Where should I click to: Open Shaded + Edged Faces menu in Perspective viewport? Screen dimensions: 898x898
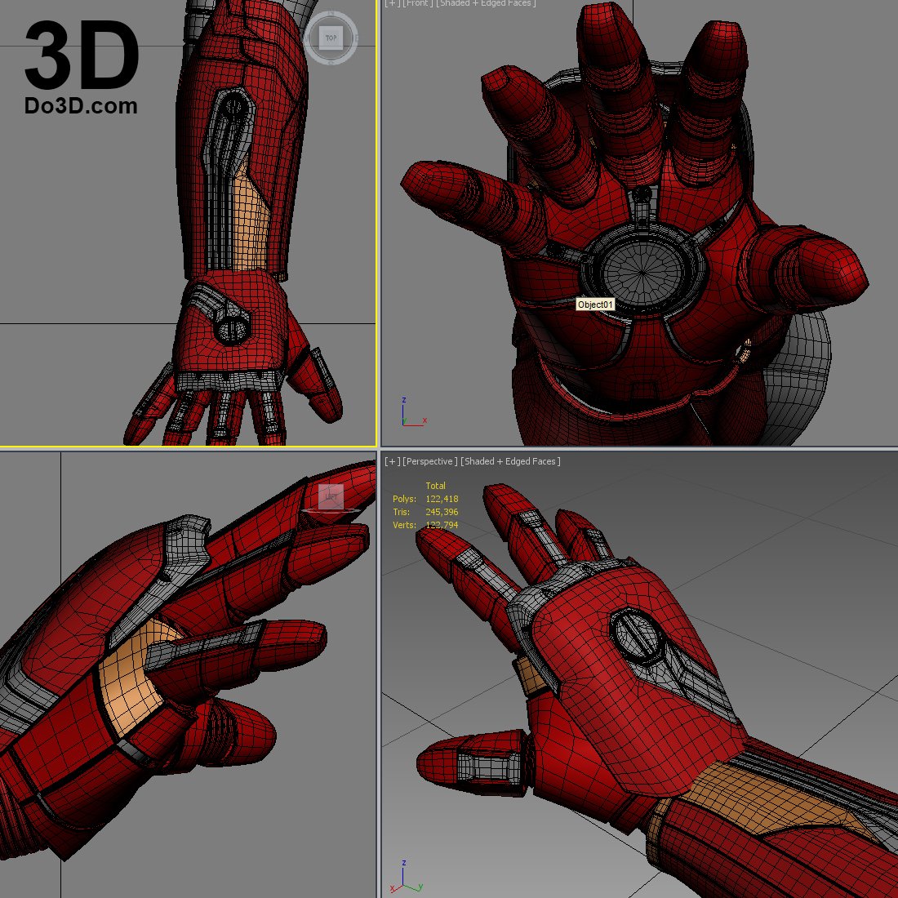point(510,461)
